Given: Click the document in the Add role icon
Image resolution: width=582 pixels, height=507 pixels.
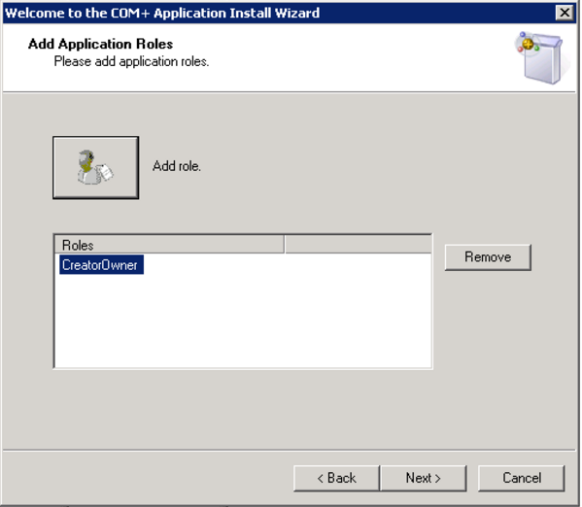Looking at the screenshot, I should pyautogui.click(x=105, y=172).
